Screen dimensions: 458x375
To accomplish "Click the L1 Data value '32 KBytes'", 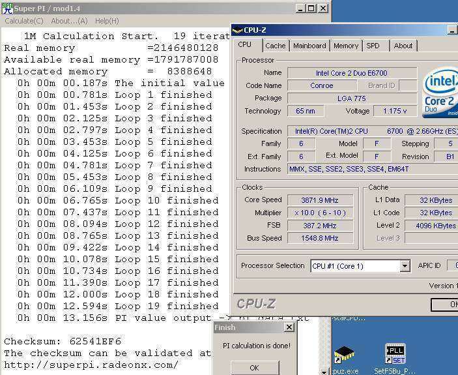I will click(431, 200).
